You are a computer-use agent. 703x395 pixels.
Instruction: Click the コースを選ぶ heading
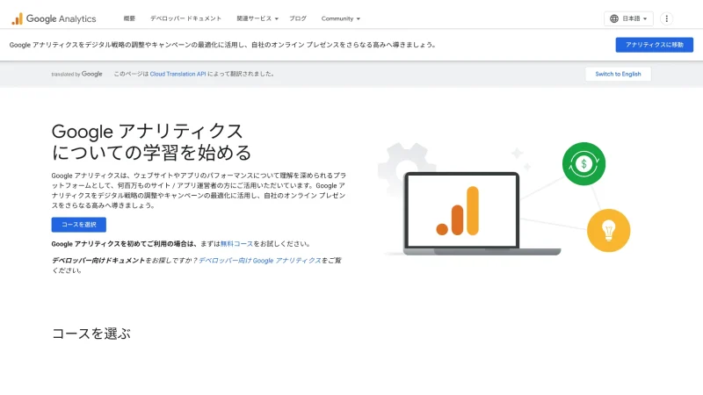pyautogui.click(x=91, y=334)
